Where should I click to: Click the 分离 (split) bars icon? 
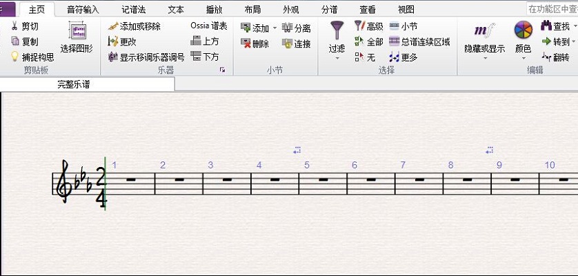(x=287, y=28)
